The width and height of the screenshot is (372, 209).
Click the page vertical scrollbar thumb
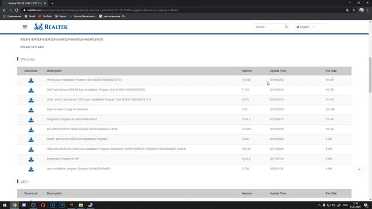click(370, 75)
